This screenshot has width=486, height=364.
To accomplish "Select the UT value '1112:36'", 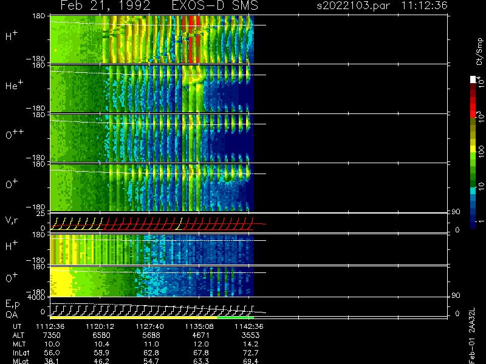I will tap(50, 326).
